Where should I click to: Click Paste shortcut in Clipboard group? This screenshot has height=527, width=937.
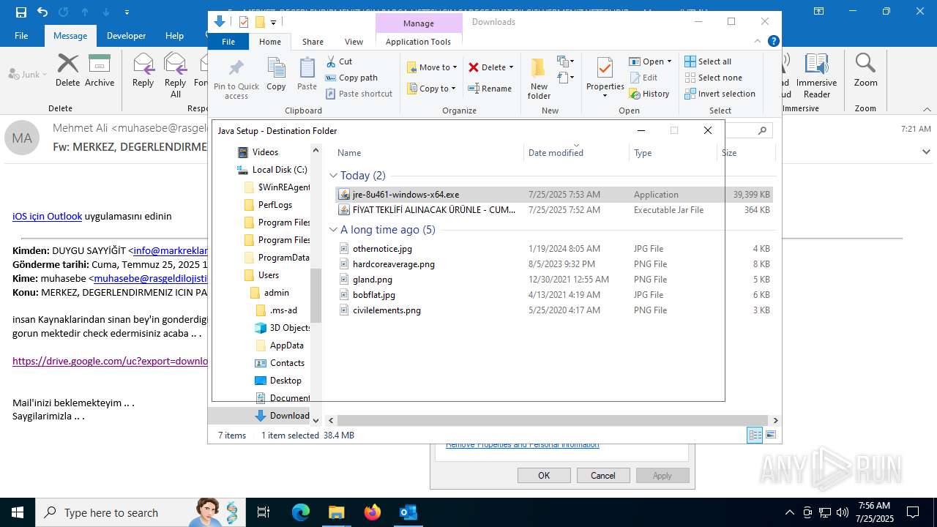point(359,94)
